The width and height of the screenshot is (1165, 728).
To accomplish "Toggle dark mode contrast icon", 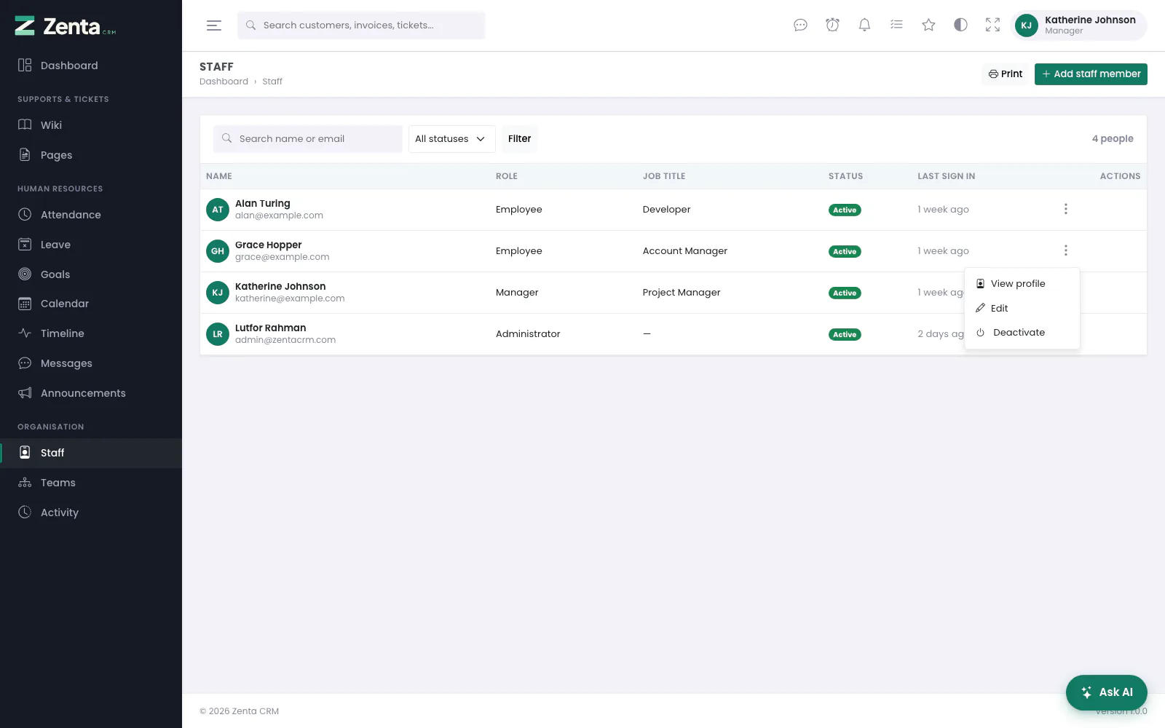I will (x=960, y=25).
